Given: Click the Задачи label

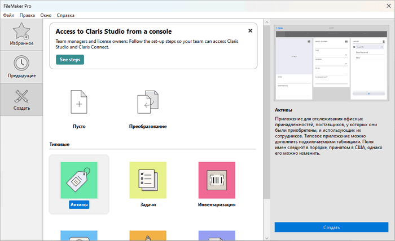Looking at the screenshot, I should pyautogui.click(x=148, y=204).
